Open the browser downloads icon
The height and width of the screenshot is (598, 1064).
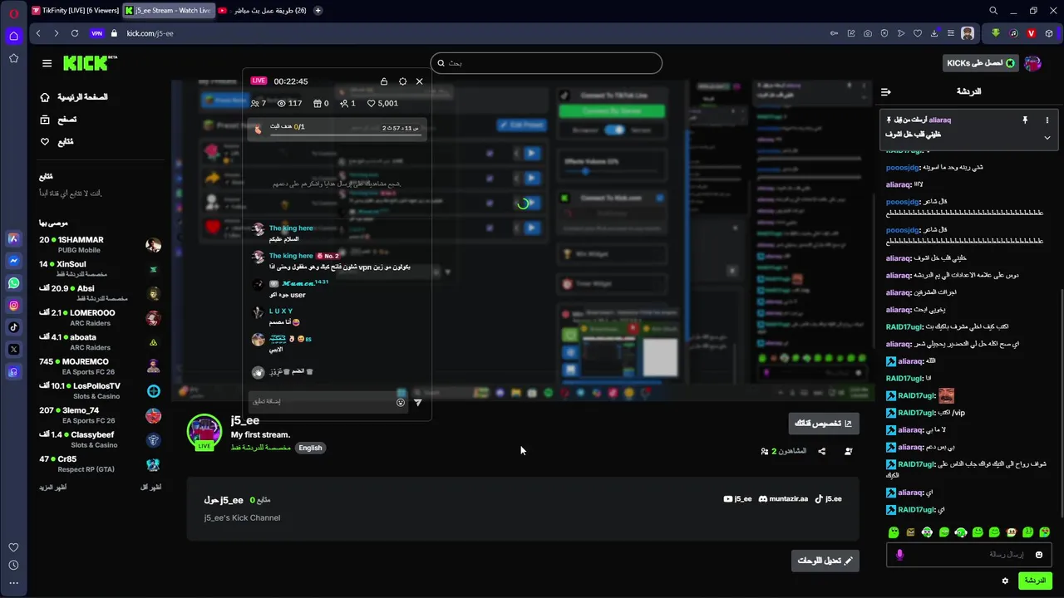934,33
